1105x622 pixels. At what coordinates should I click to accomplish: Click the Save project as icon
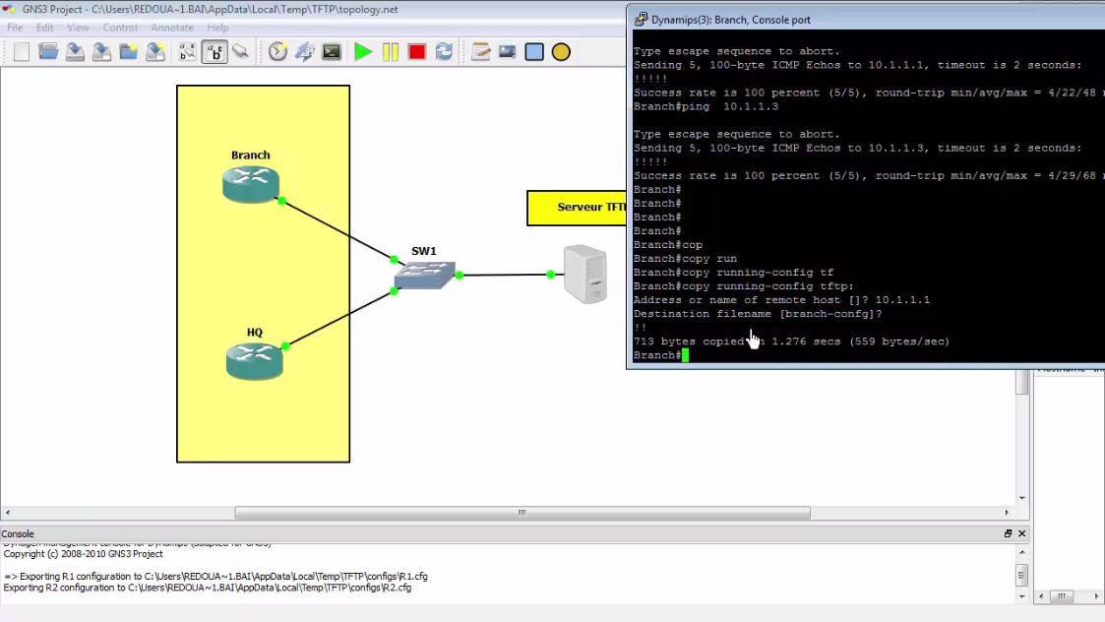coord(101,51)
